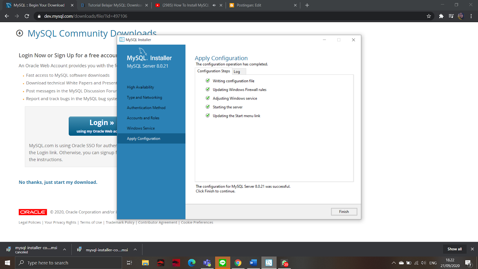This screenshot has width=478, height=269.
Task: Select the Configuration Steps tab
Action: (214, 71)
